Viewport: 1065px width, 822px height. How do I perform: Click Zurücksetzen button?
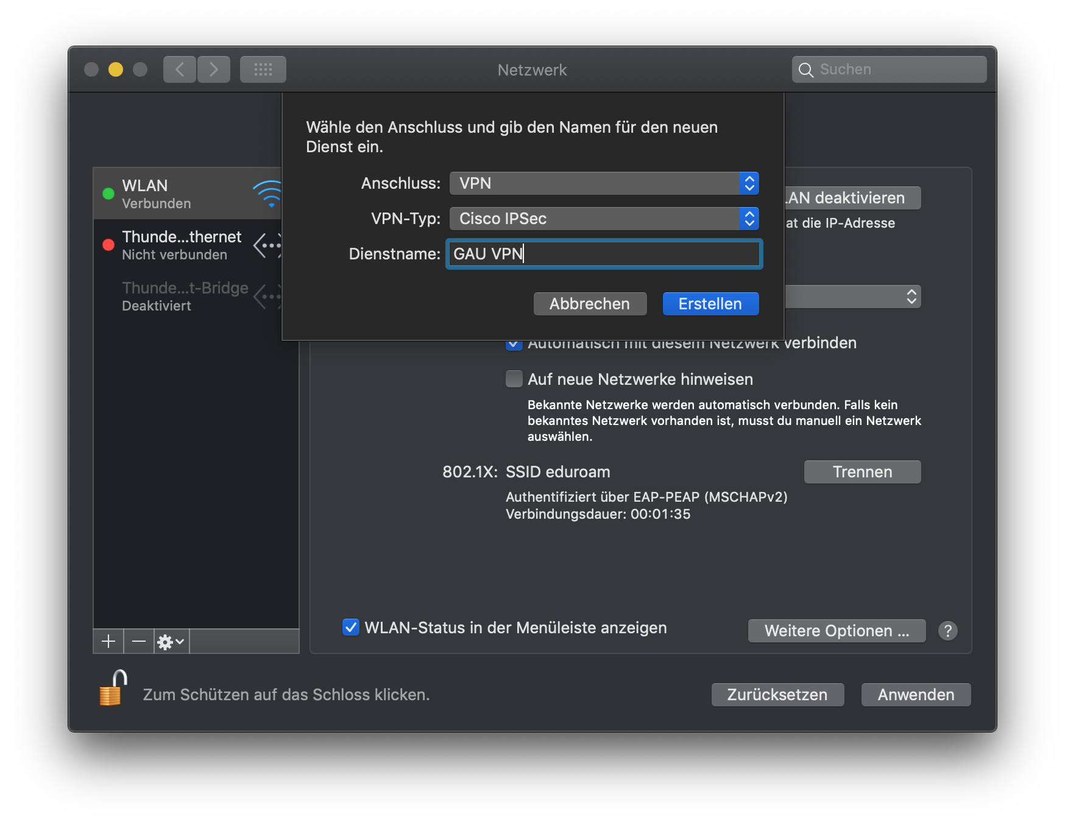(777, 695)
